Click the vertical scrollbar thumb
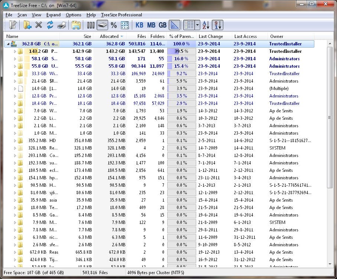 [330, 118]
